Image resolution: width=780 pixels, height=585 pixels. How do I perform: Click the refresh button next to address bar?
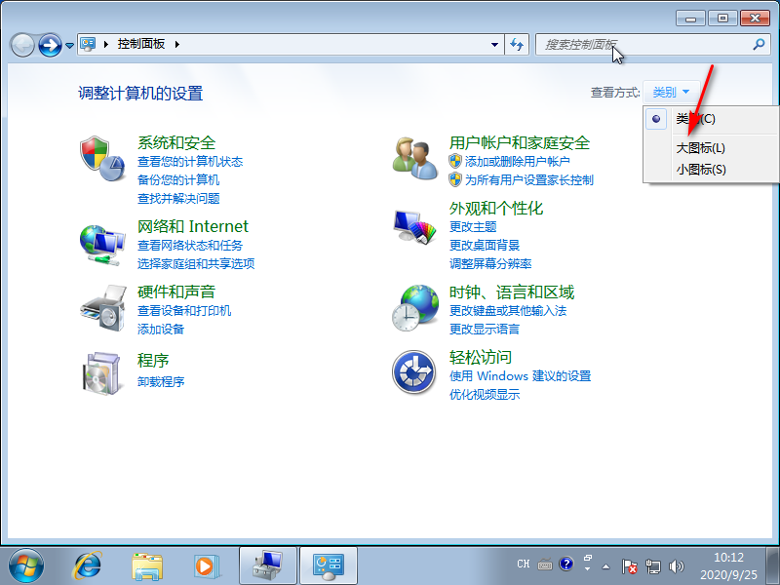[517, 45]
